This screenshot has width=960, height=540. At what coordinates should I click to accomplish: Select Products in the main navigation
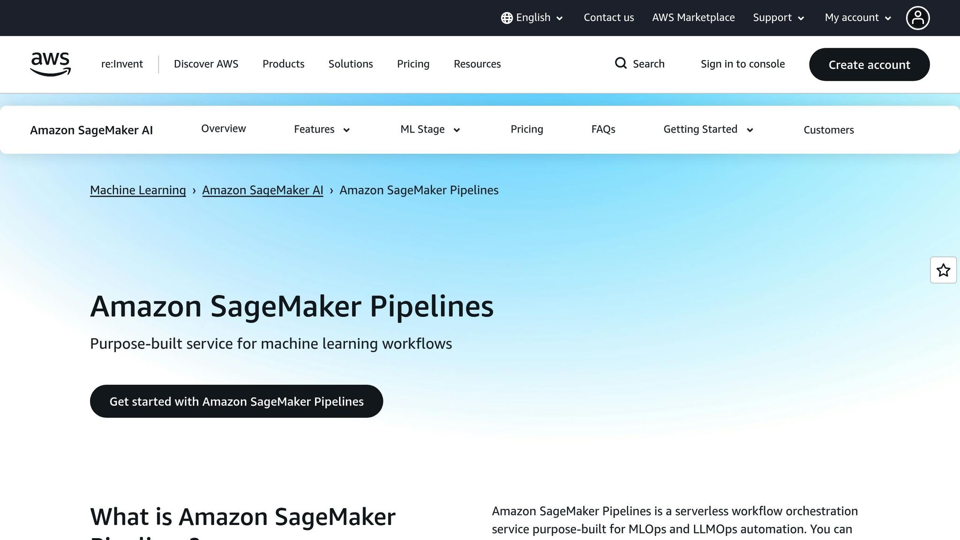click(283, 64)
